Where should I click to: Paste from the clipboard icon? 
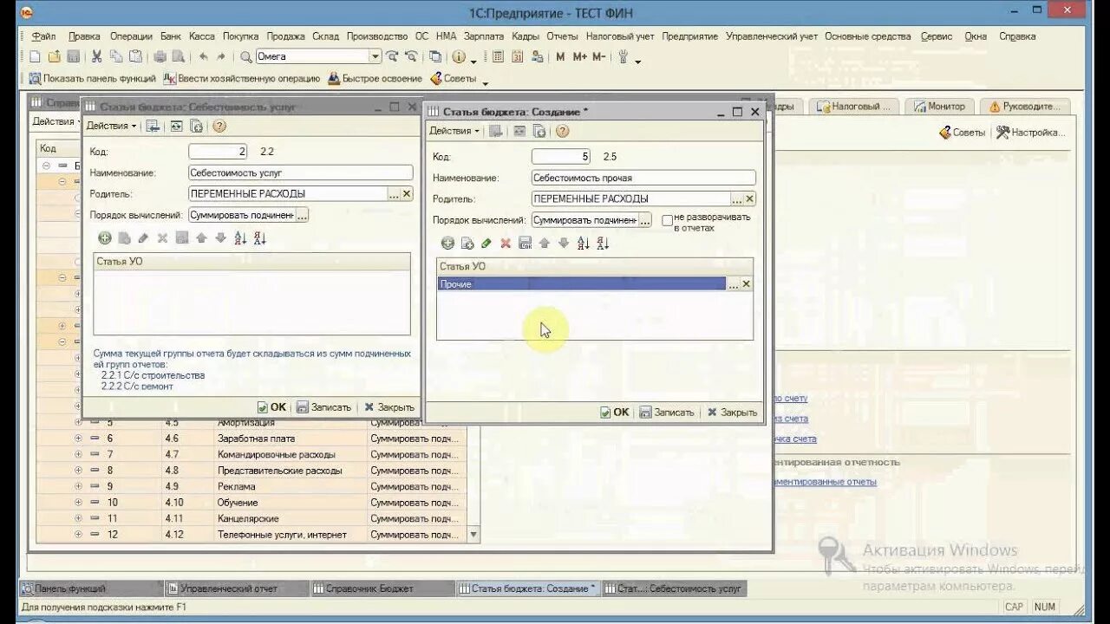[135, 56]
